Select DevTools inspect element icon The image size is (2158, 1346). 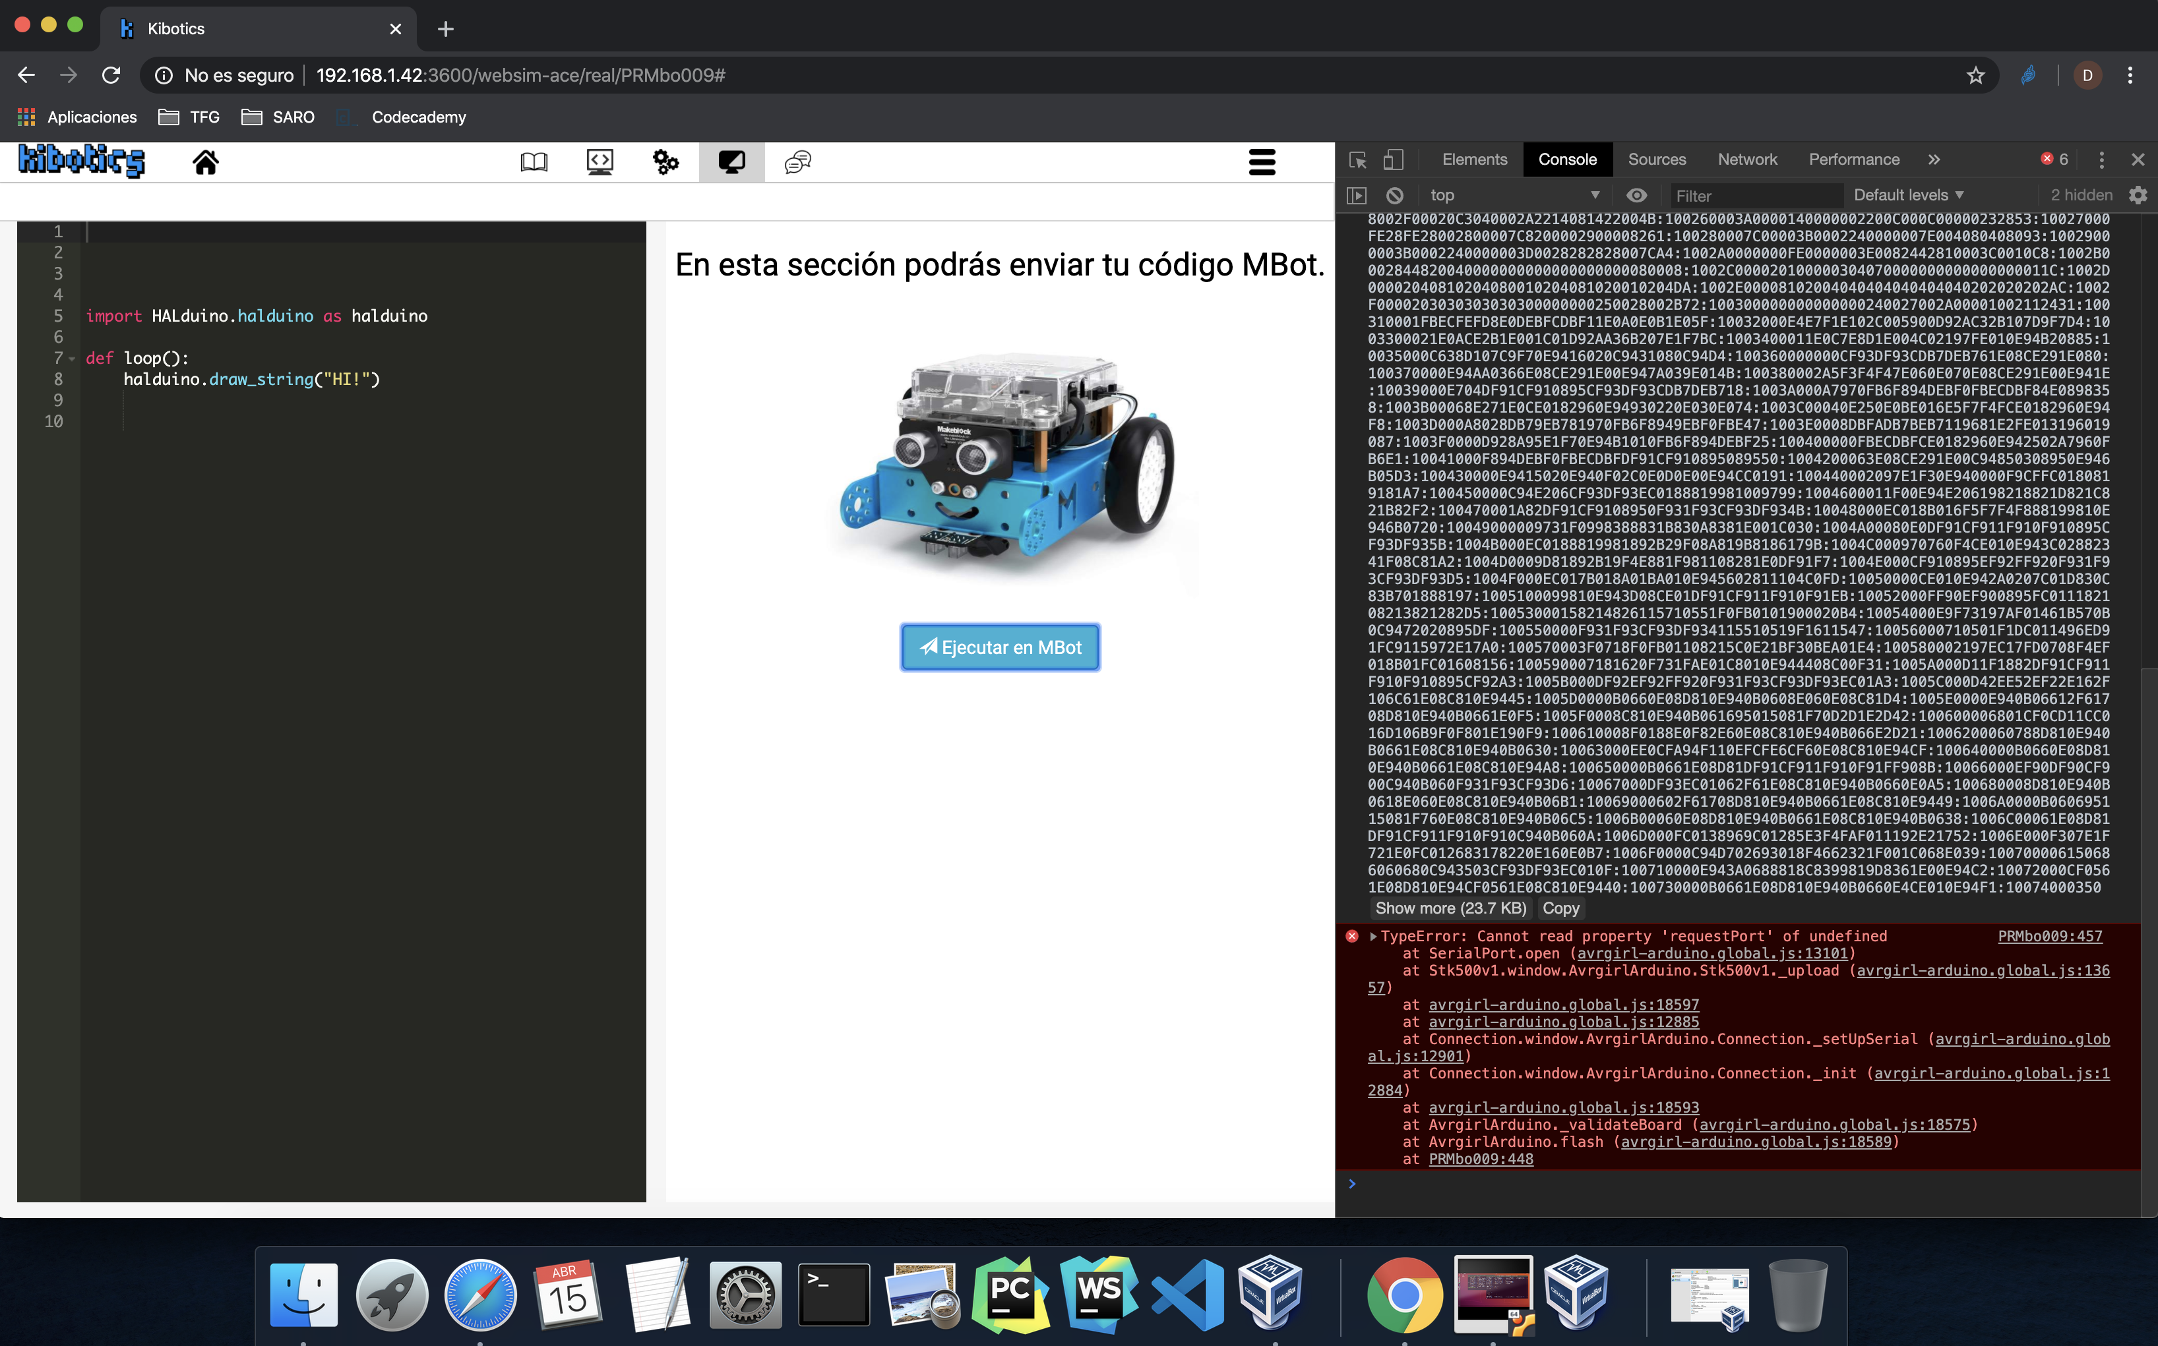[x=1357, y=160]
